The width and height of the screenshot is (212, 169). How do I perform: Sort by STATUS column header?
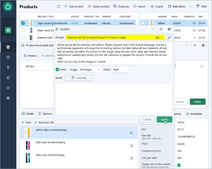point(75,17)
